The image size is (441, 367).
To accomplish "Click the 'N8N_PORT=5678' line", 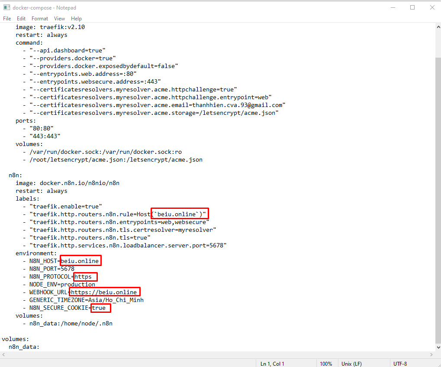I will coord(48,269).
